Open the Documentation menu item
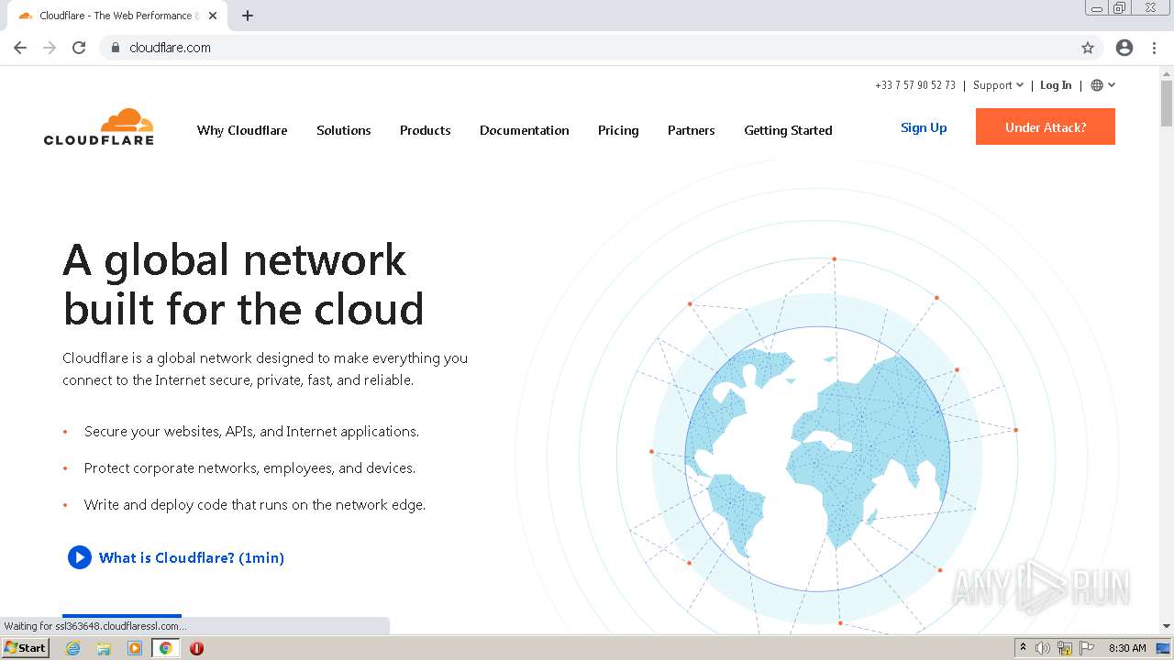This screenshot has width=1174, height=660. [525, 130]
